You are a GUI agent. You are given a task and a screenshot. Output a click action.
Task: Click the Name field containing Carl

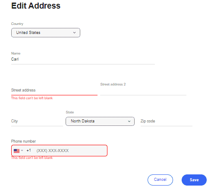point(83,59)
